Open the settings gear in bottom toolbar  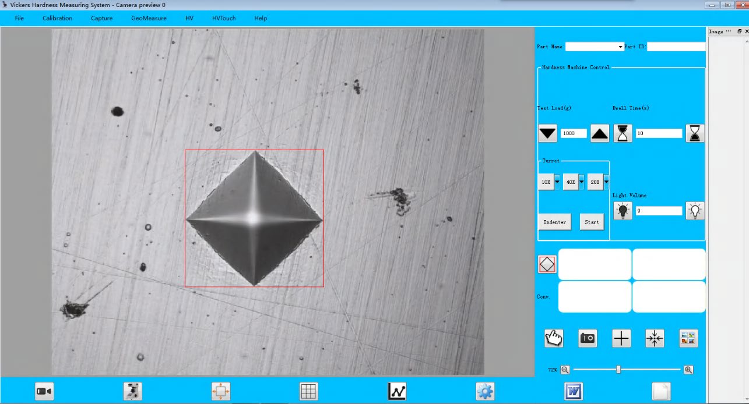pyautogui.click(x=484, y=391)
